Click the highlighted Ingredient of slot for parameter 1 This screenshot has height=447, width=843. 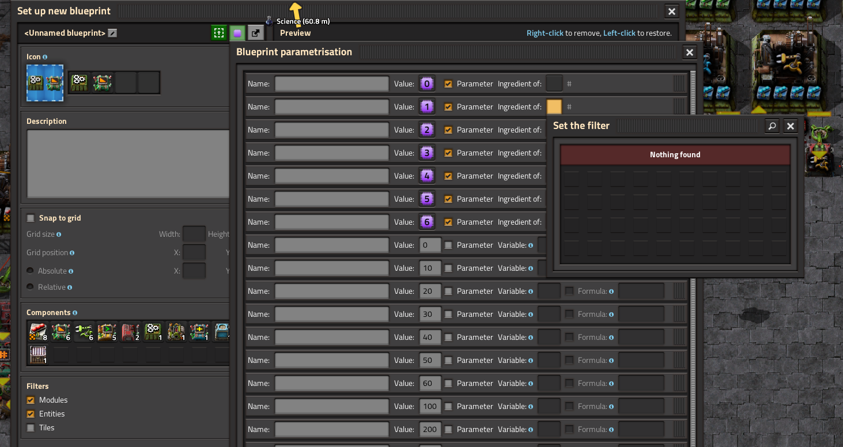554,107
